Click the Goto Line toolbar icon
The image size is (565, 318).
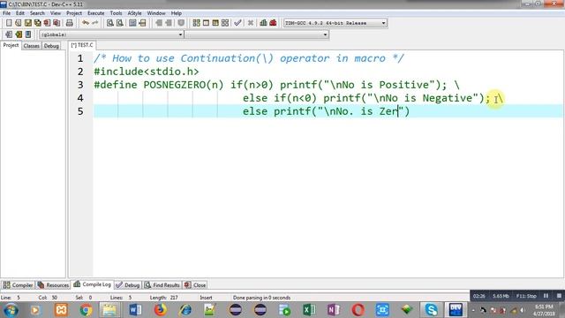click(142, 23)
